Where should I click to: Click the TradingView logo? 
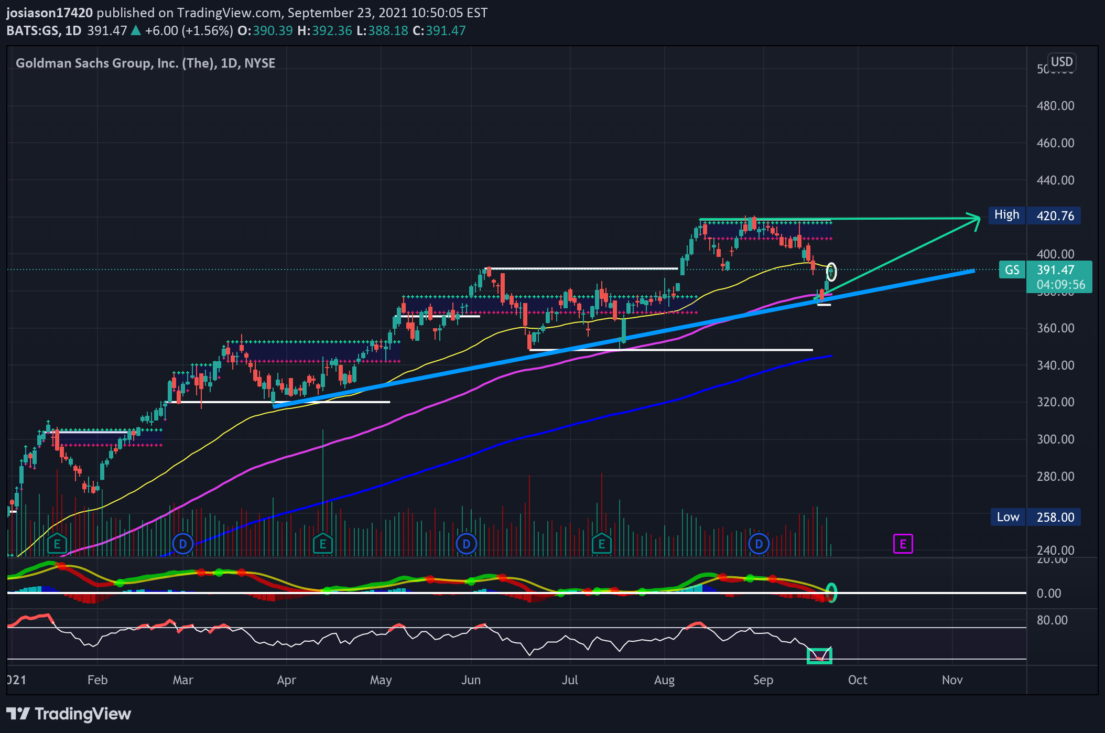(69, 714)
